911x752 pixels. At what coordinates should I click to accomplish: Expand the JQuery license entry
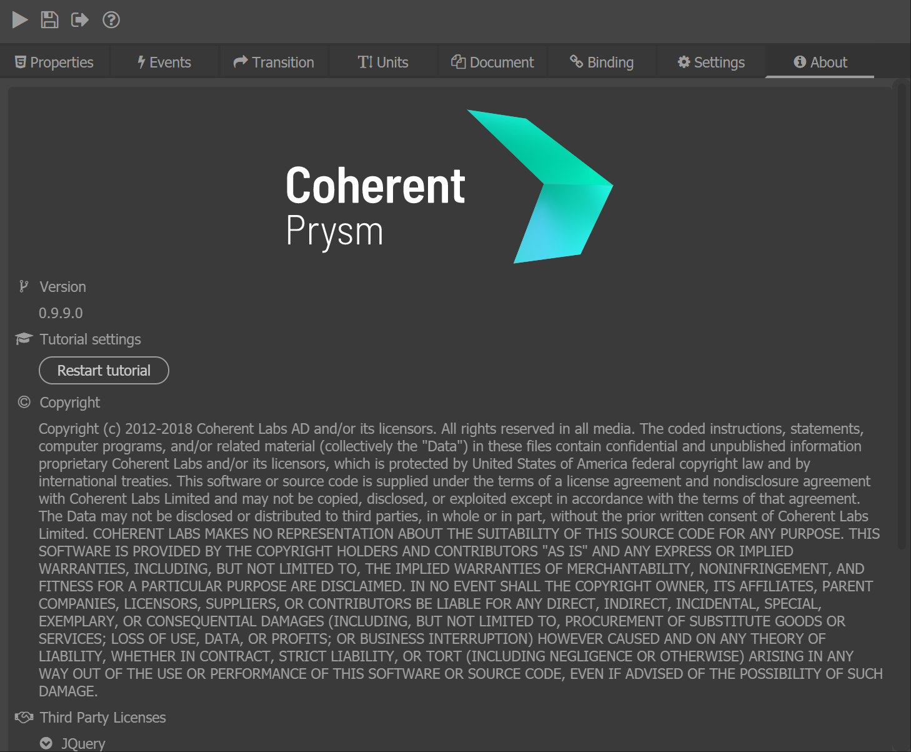click(x=73, y=743)
